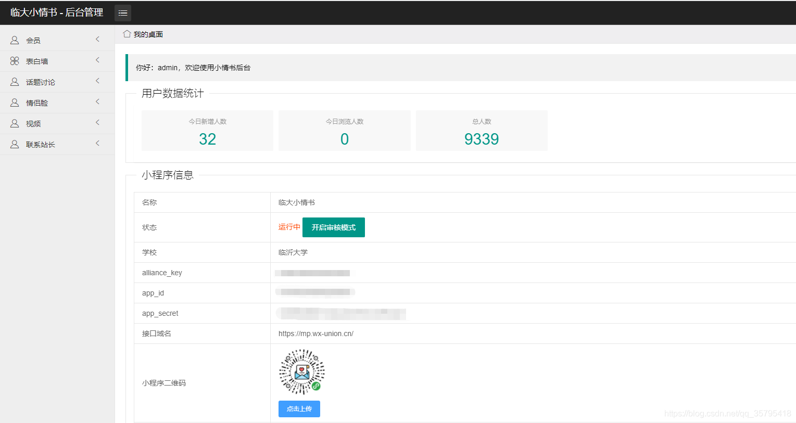The height and width of the screenshot is (423, 796).
Task: Click the home icon next to 我的桌面
Action: (127, 34)
